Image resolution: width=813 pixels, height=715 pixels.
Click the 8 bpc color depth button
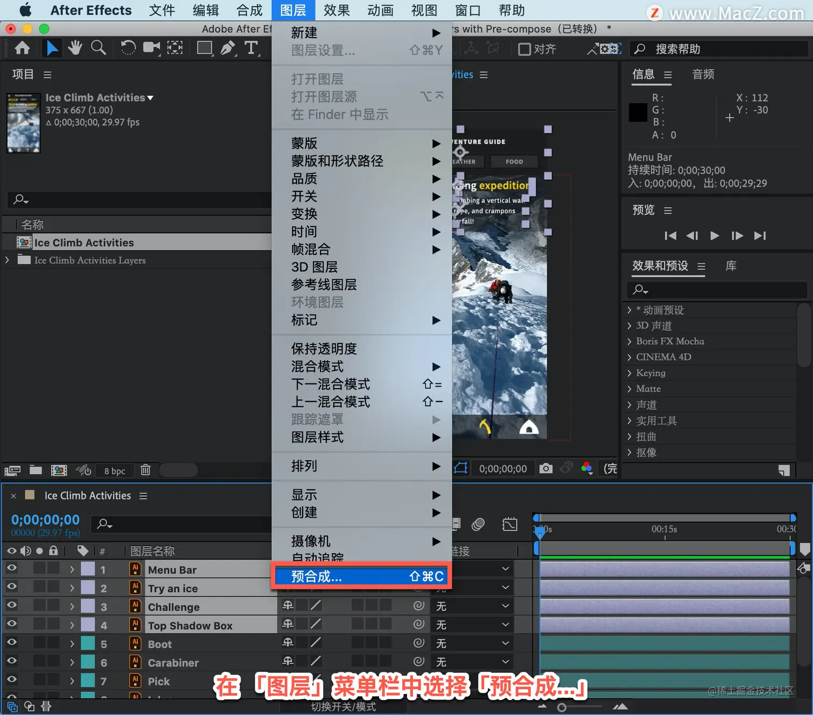[x=115, y=471]
